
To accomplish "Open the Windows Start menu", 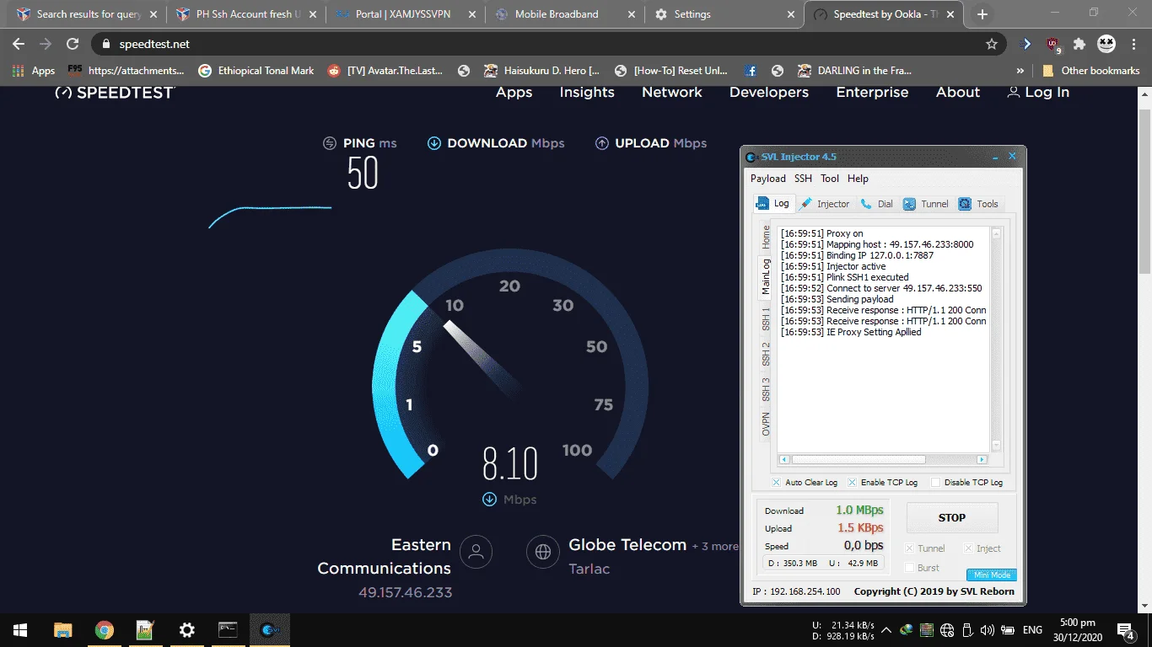I will tap(20, 629).
